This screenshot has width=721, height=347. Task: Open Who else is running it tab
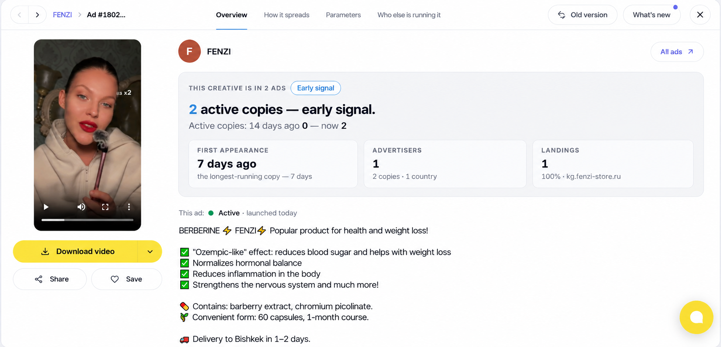click(x=409, y=15)
